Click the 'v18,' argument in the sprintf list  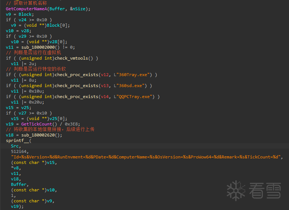tap(16, 179)
